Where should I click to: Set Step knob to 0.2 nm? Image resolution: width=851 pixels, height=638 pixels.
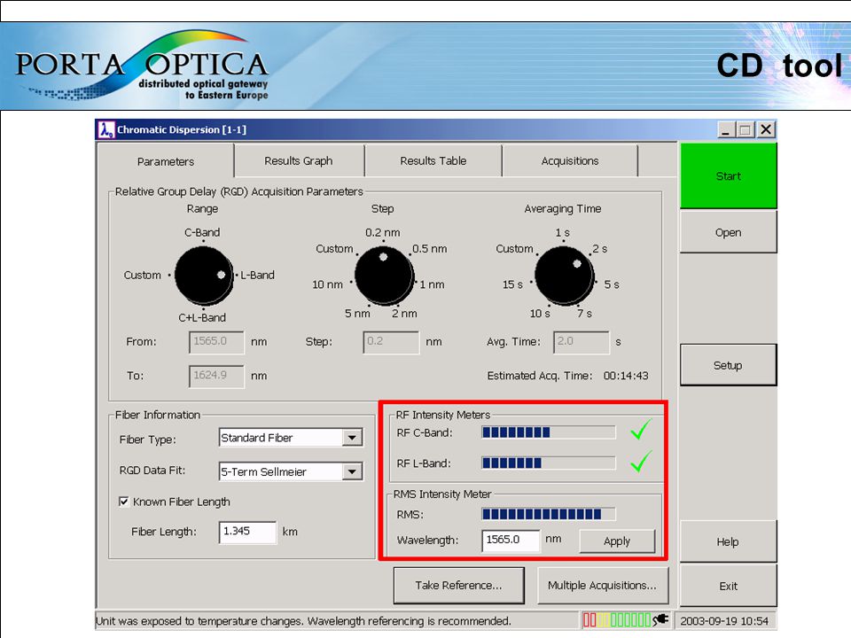(x=383, y=232)
